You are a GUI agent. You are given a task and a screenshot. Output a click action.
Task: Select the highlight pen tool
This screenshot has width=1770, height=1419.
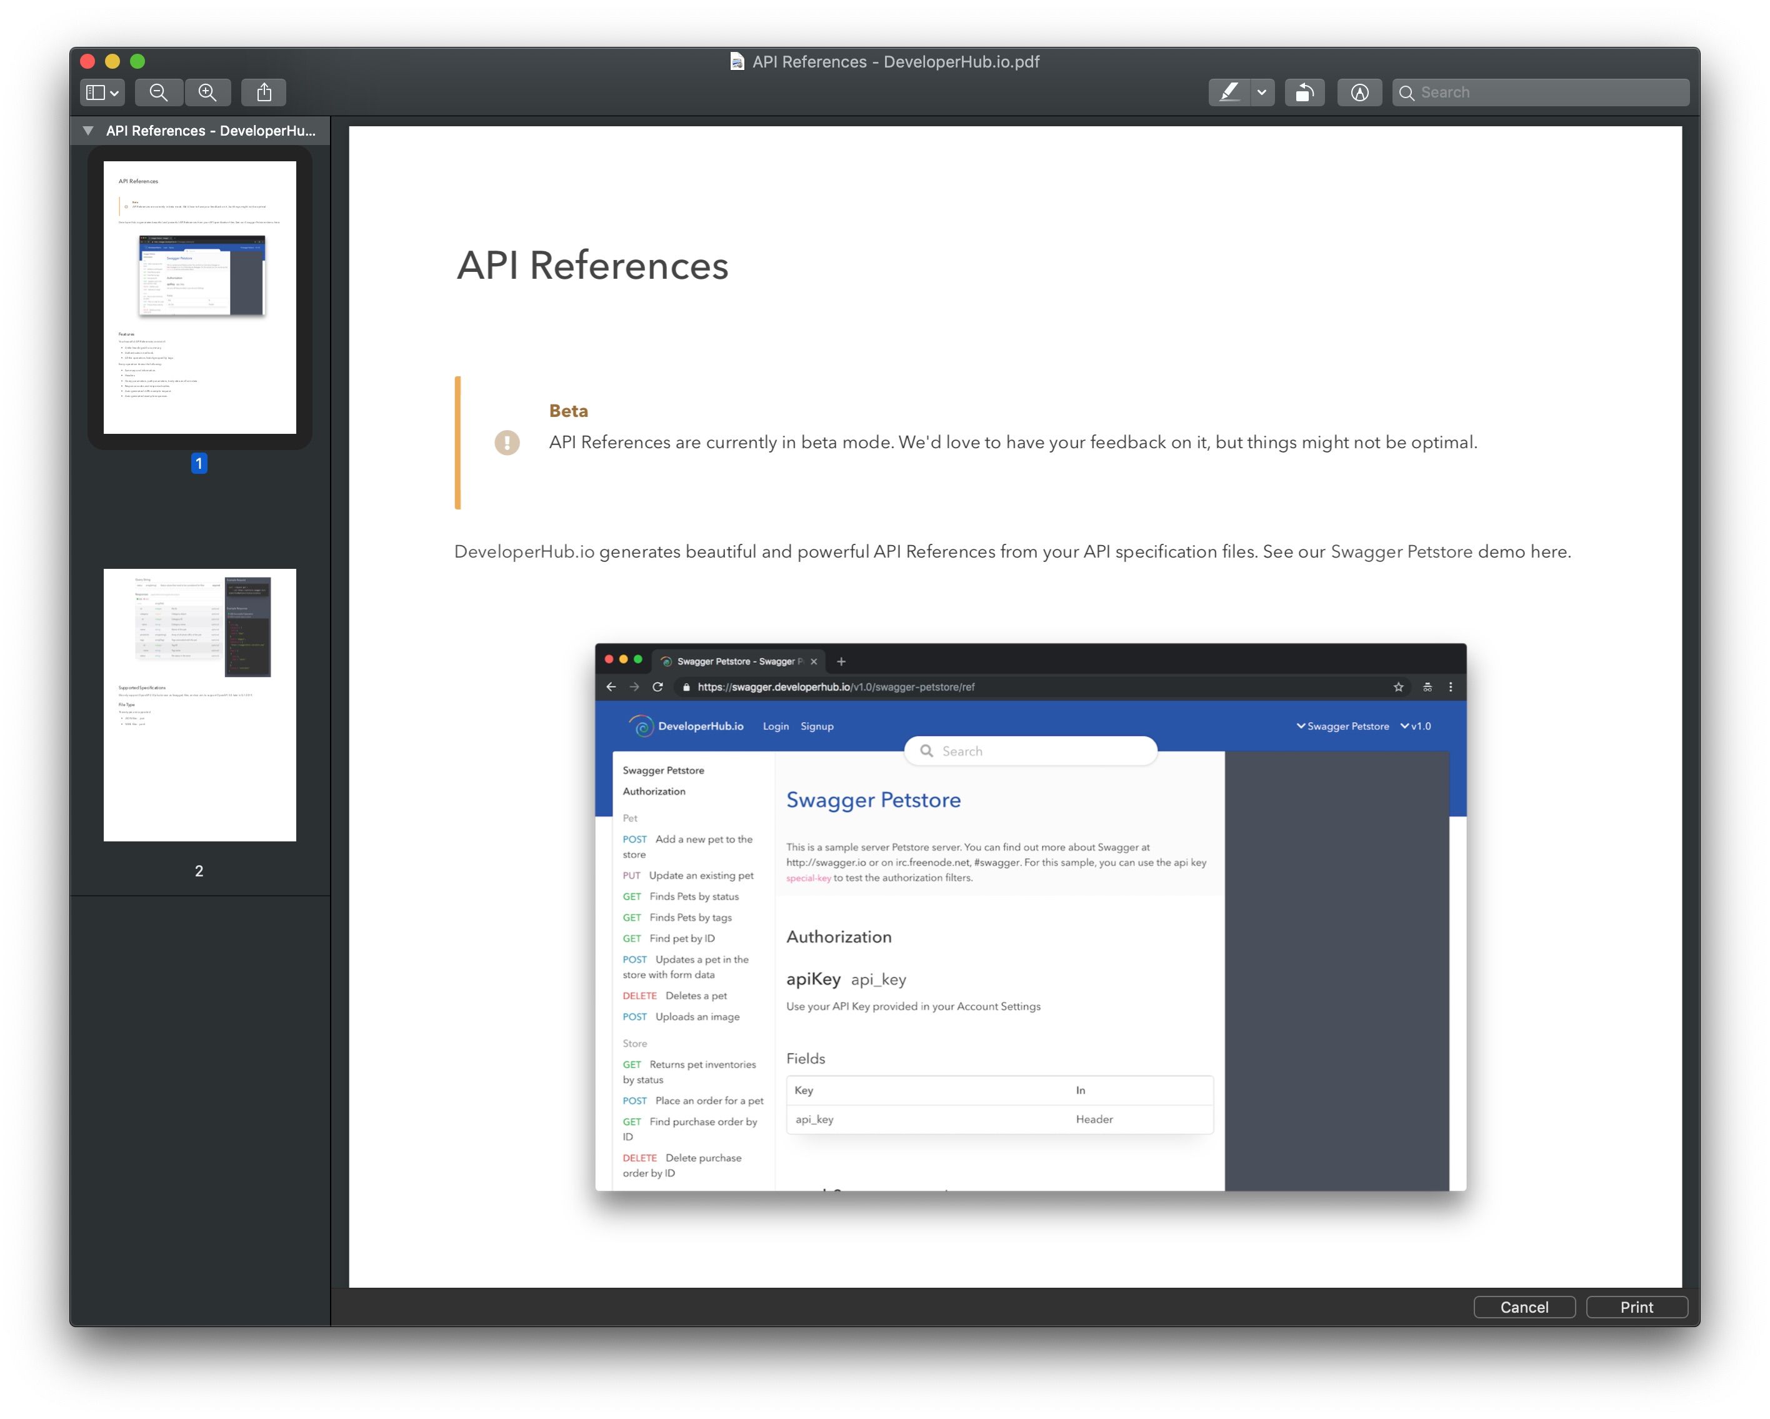pos(1229,92)
